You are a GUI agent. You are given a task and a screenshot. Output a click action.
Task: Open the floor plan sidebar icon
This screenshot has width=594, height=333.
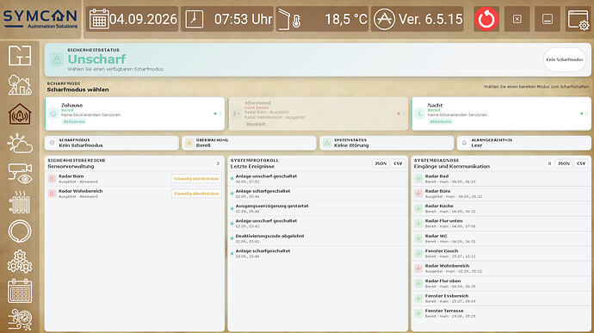point(20,56)
